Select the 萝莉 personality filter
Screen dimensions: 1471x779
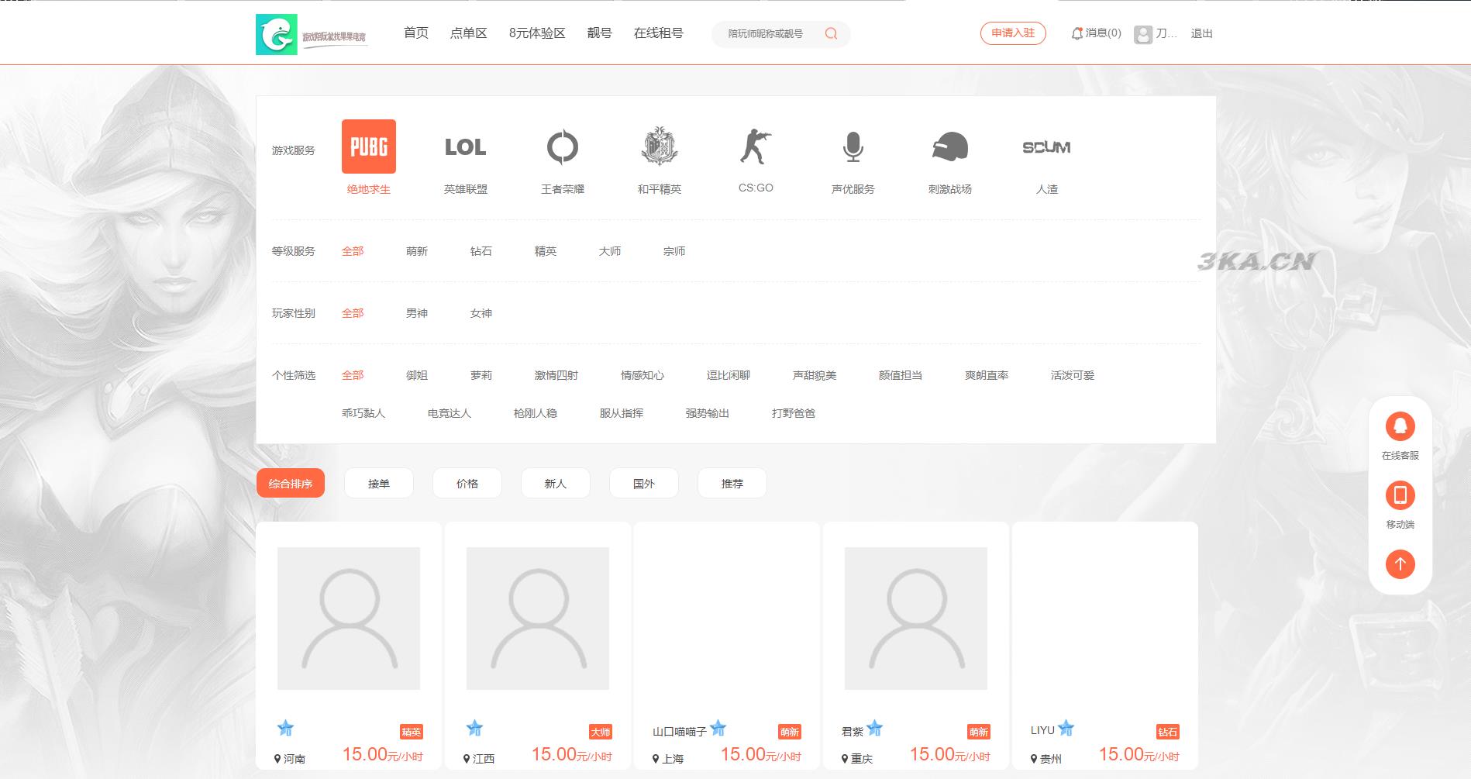481,375
